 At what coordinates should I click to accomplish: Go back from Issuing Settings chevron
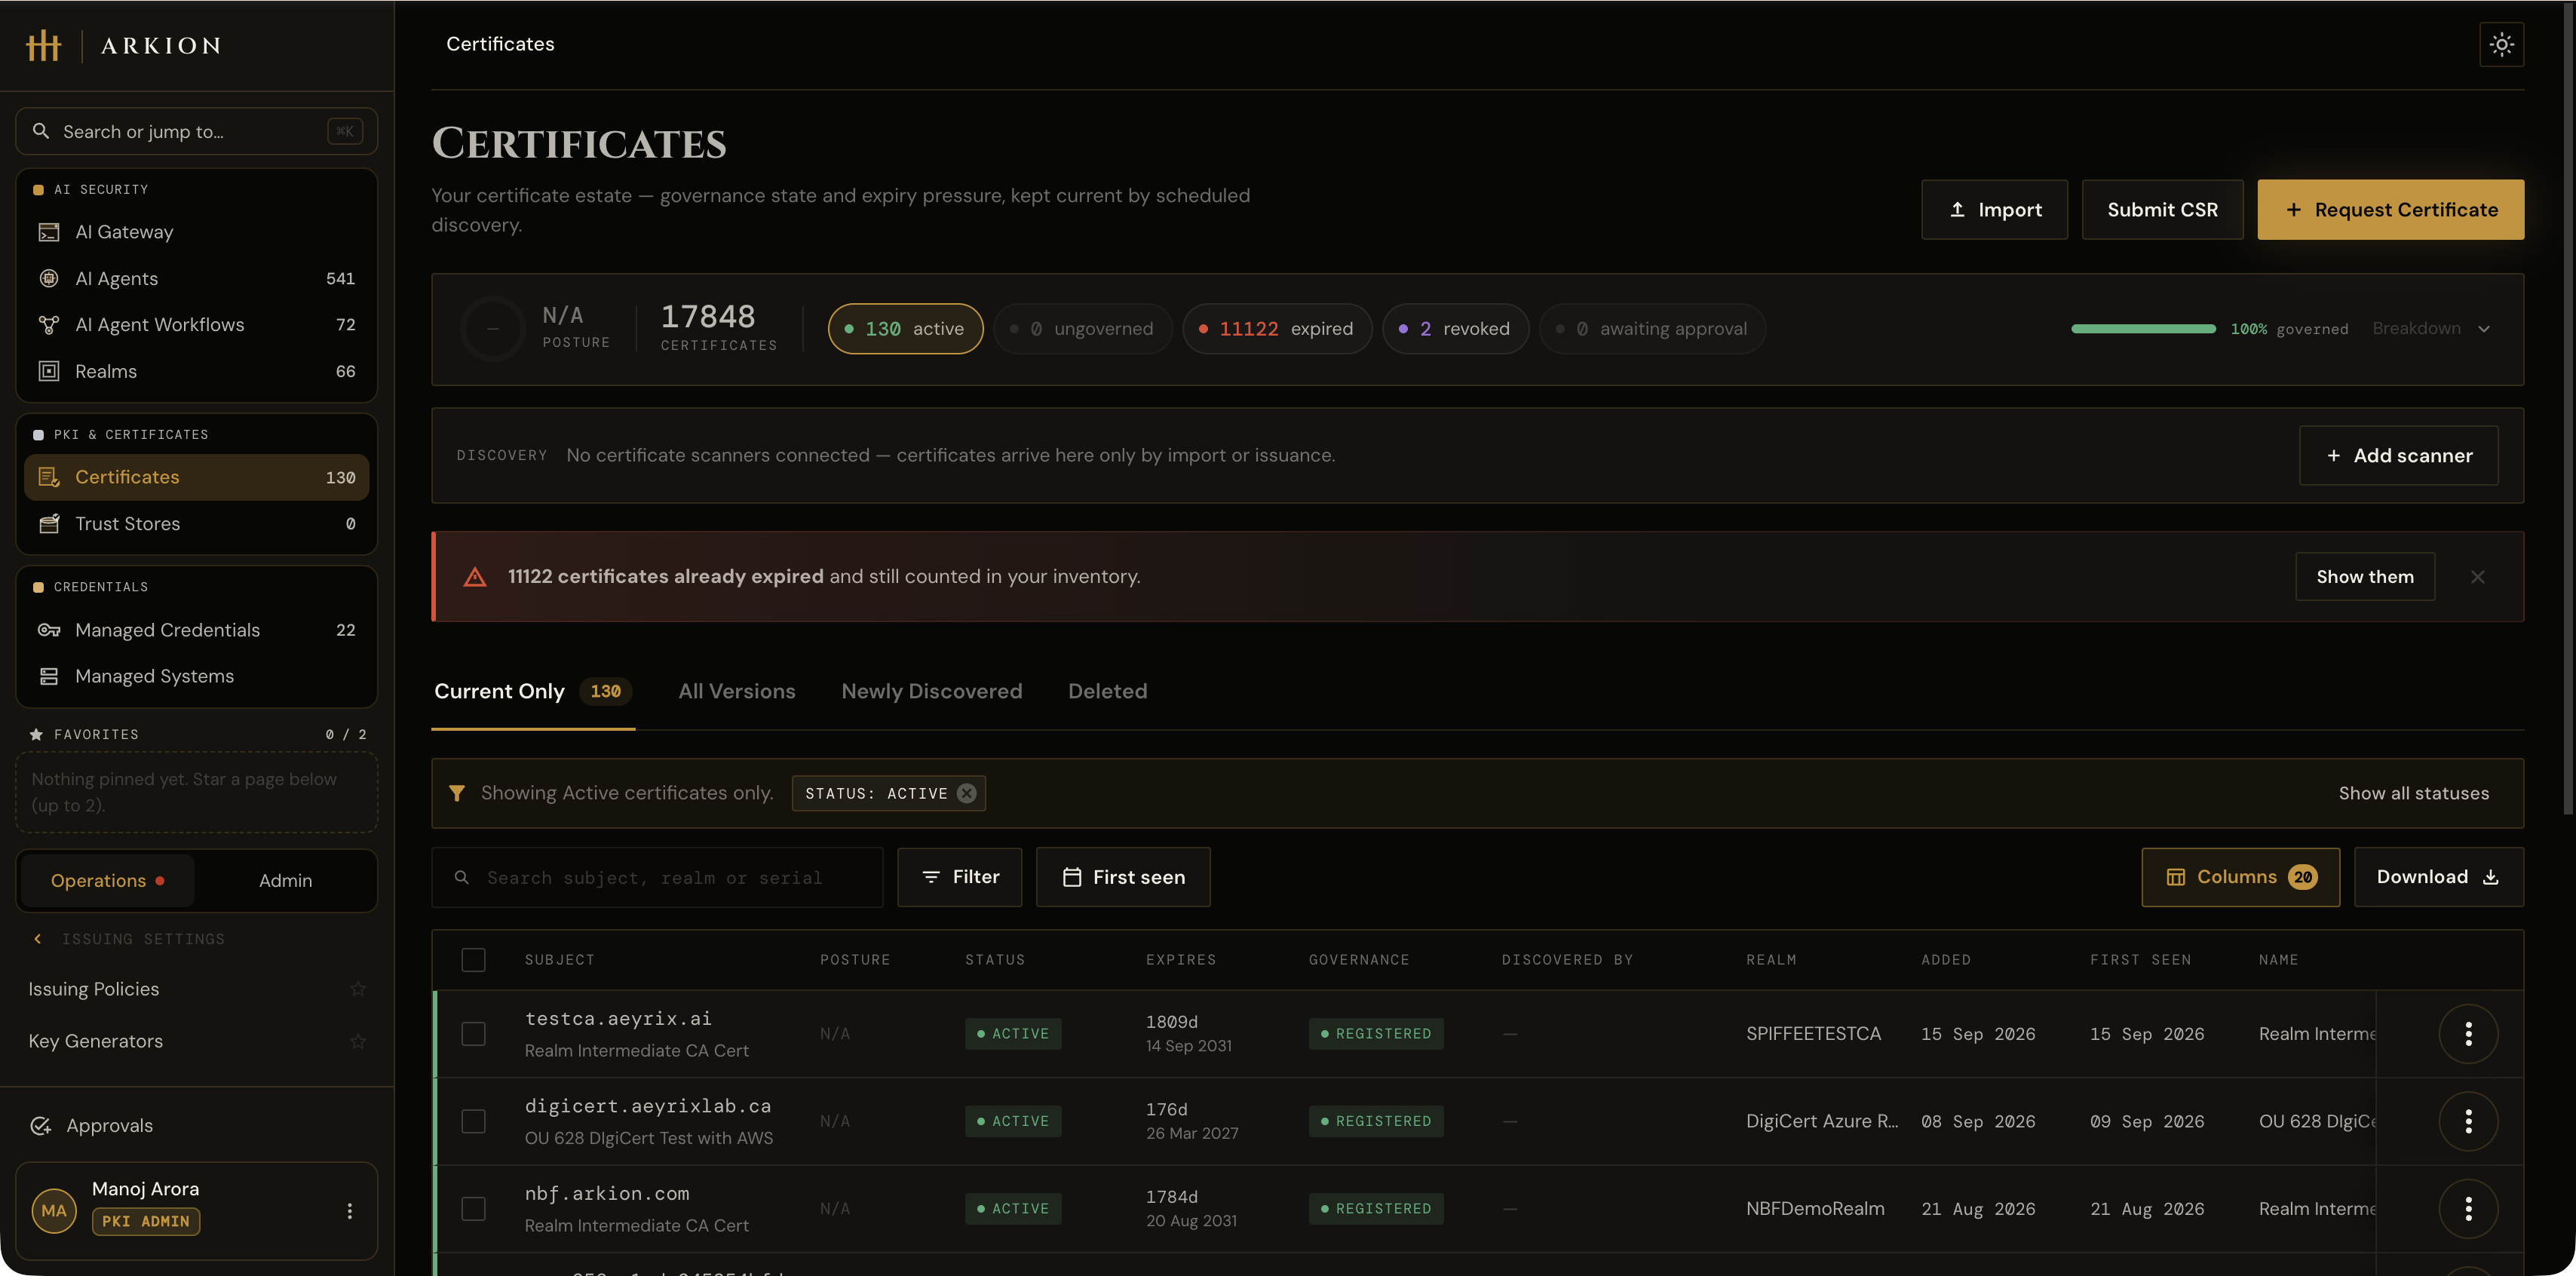pos(38,939)
